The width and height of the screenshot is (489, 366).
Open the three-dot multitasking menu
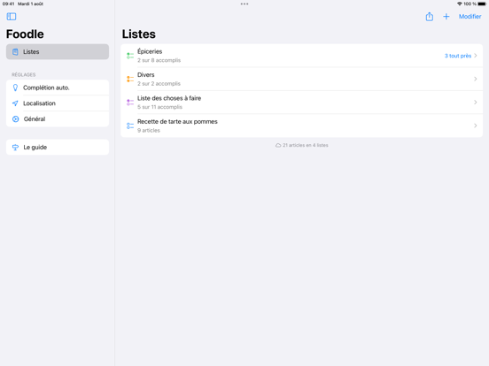[244, 4]
